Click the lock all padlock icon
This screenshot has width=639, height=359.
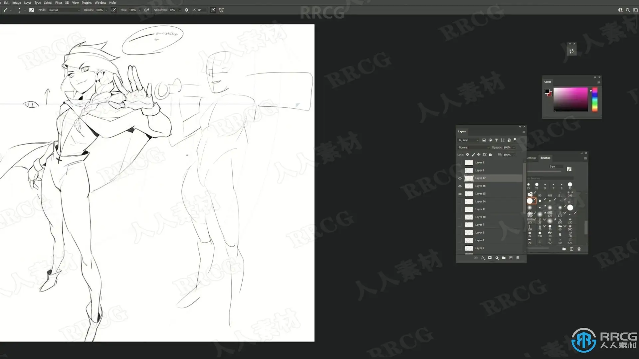490,155
